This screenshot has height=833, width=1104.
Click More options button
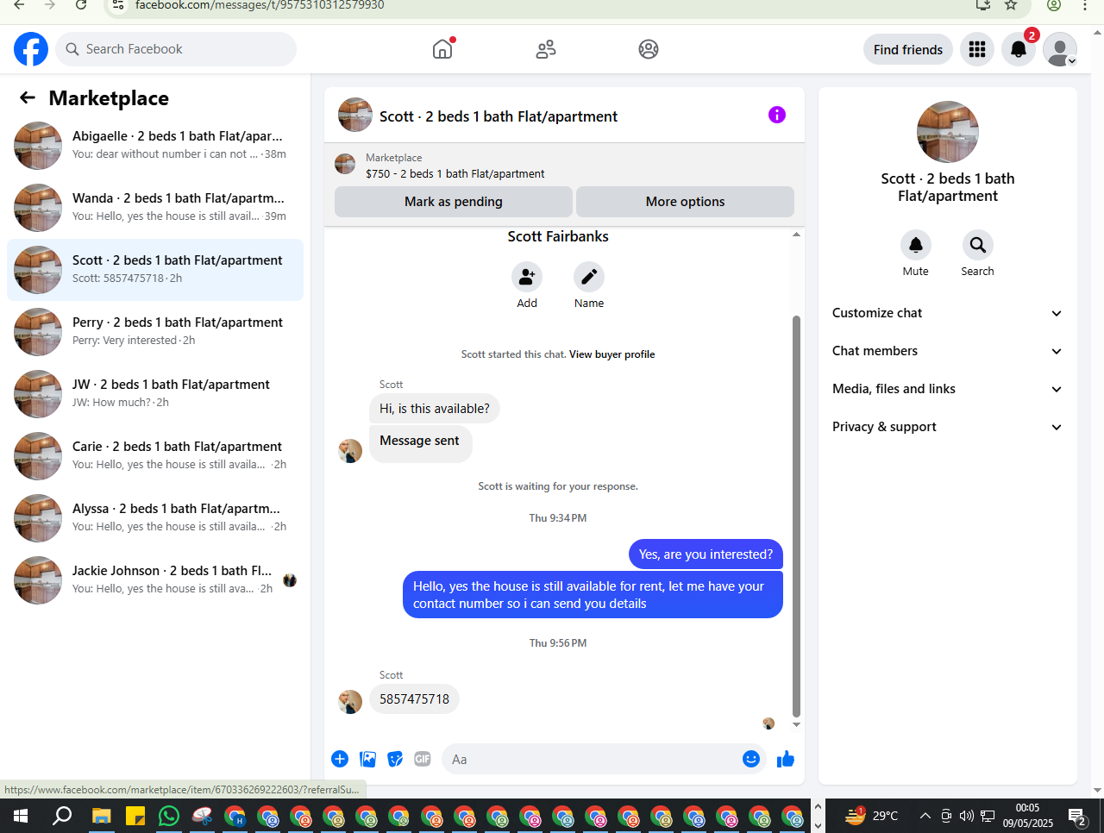[685, 202]
